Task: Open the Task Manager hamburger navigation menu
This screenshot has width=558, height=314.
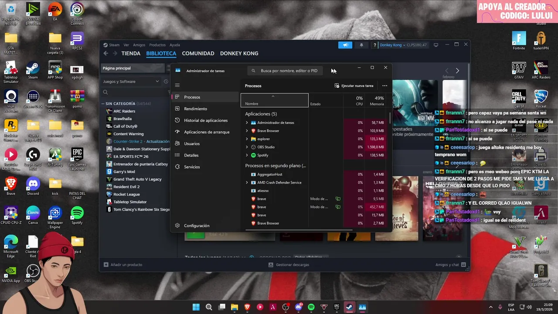Action: click(x=177, y=85)
